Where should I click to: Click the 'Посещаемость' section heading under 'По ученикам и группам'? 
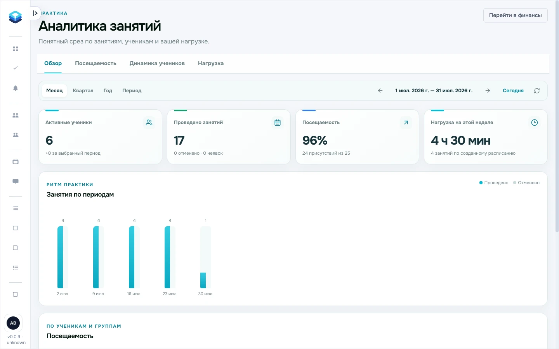click(70, 336)
